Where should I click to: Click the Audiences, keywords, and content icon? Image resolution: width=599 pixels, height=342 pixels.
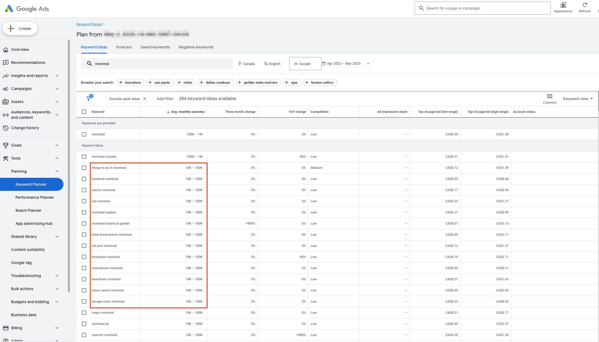coord(6,115)
